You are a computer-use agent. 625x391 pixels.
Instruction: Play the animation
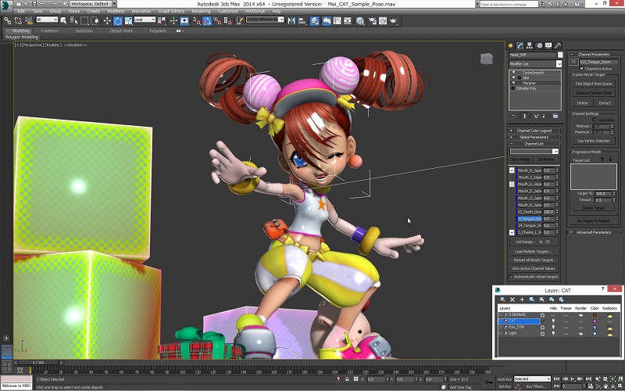[x=573, y=378]
